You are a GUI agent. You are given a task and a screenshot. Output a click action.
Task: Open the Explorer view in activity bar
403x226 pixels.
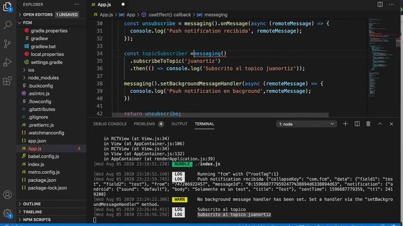pyautogui.click(x=8, y=7)
